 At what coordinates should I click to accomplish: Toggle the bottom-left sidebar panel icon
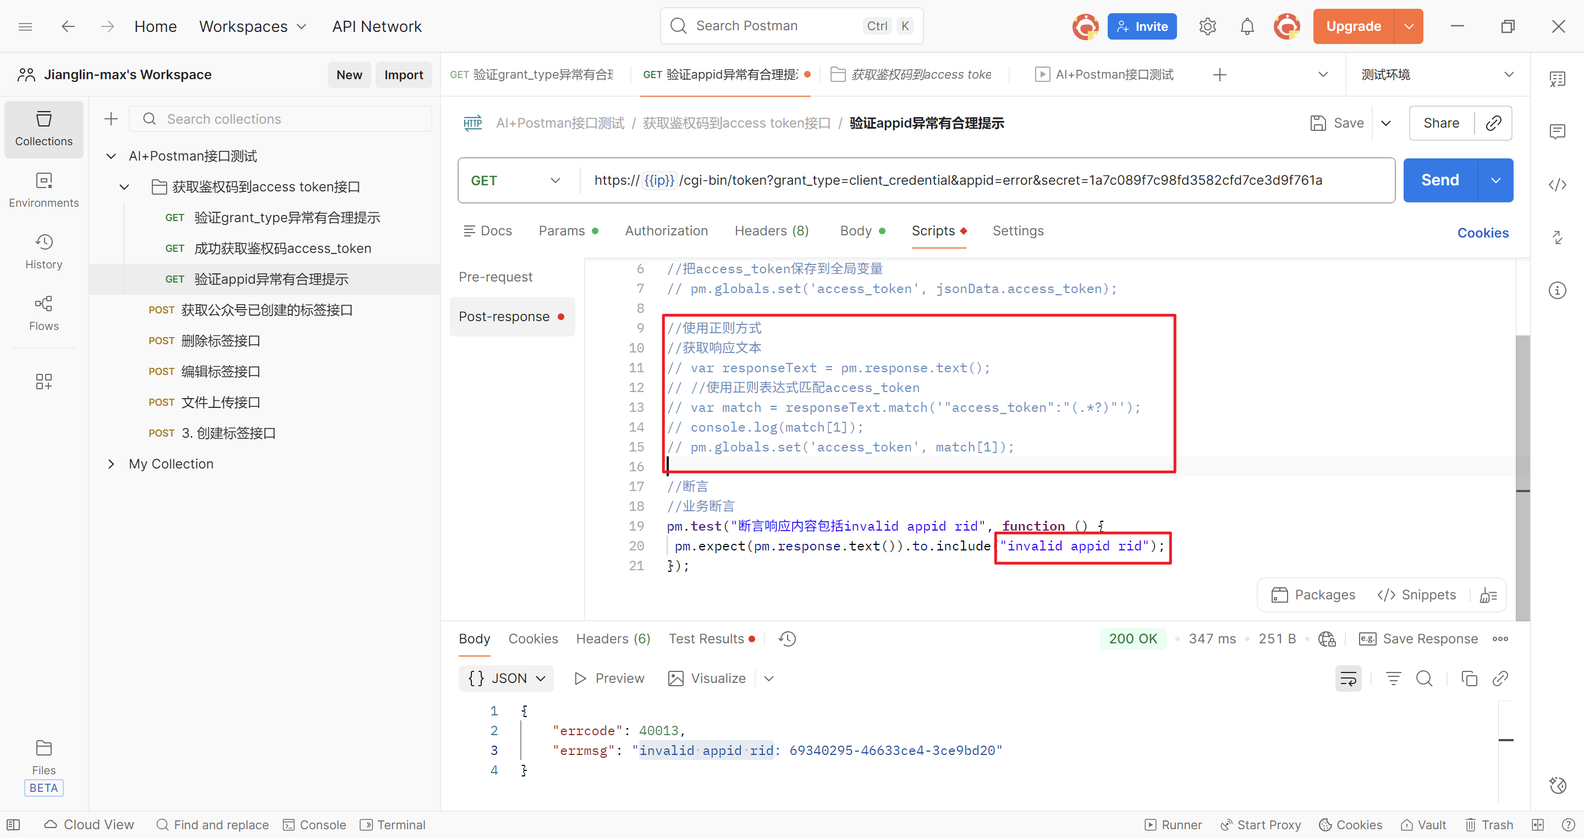click(14, 824)
